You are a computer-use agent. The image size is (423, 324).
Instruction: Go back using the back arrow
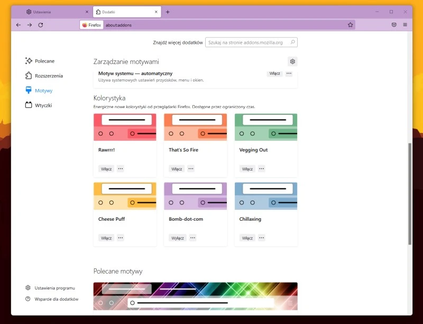19,25
